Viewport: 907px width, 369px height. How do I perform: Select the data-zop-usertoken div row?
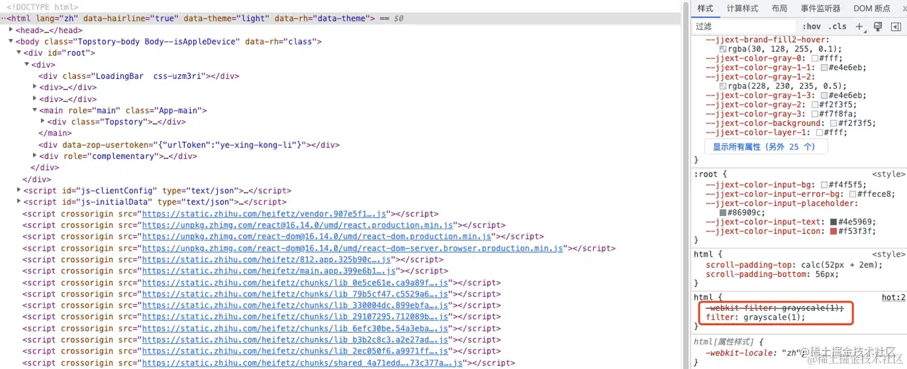pyautogui.click(x=189, y=145)
